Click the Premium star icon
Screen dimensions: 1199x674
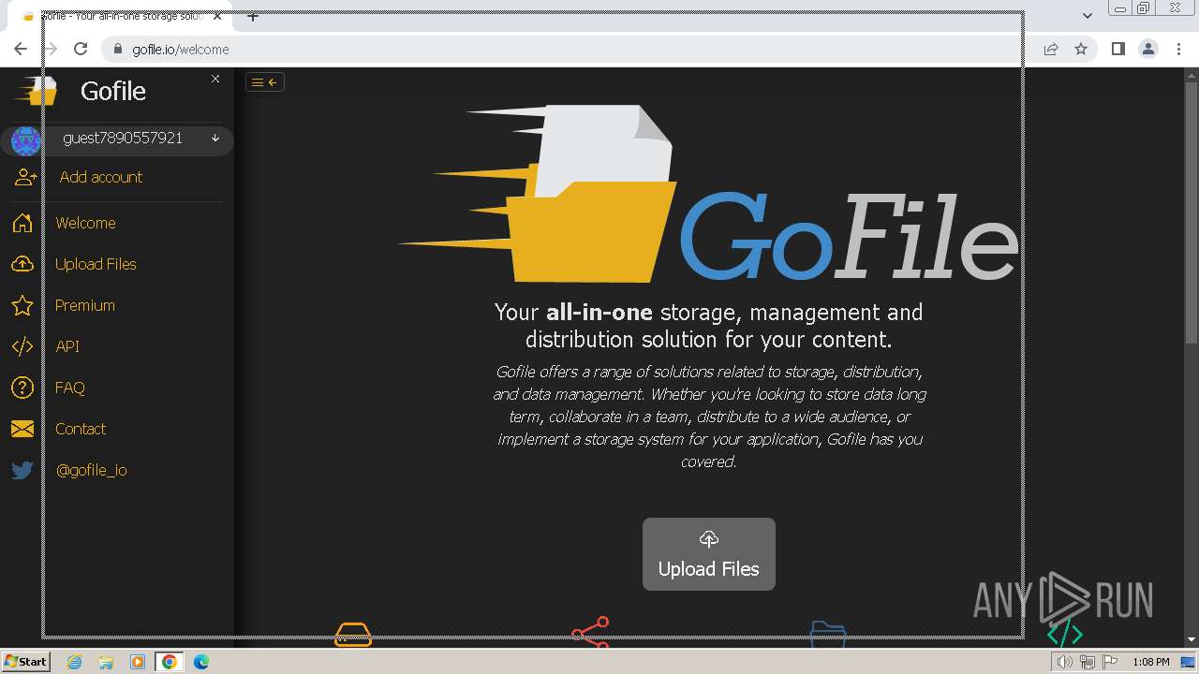coord(22,305)
